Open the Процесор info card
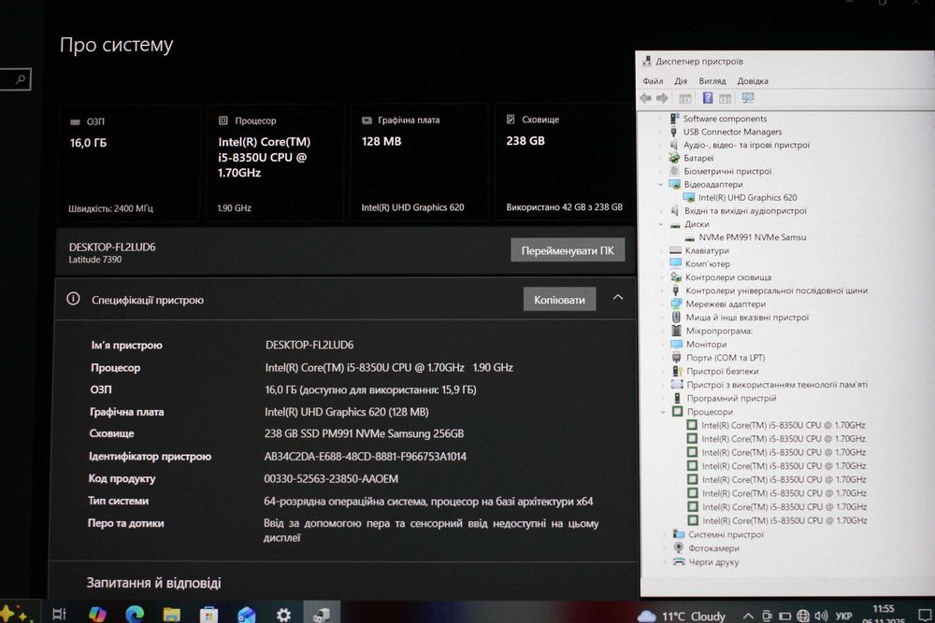This screenshot has width=935, height=623. point(275,163)
